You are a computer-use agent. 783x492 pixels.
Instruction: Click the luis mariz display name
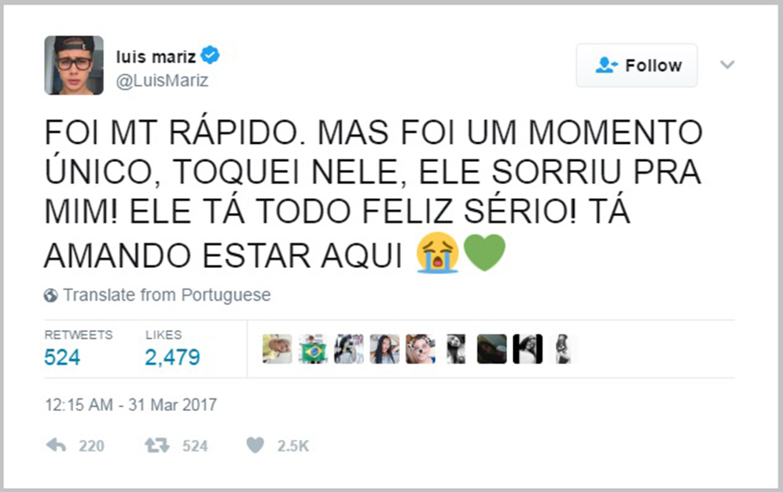click(x=155, y=56)
